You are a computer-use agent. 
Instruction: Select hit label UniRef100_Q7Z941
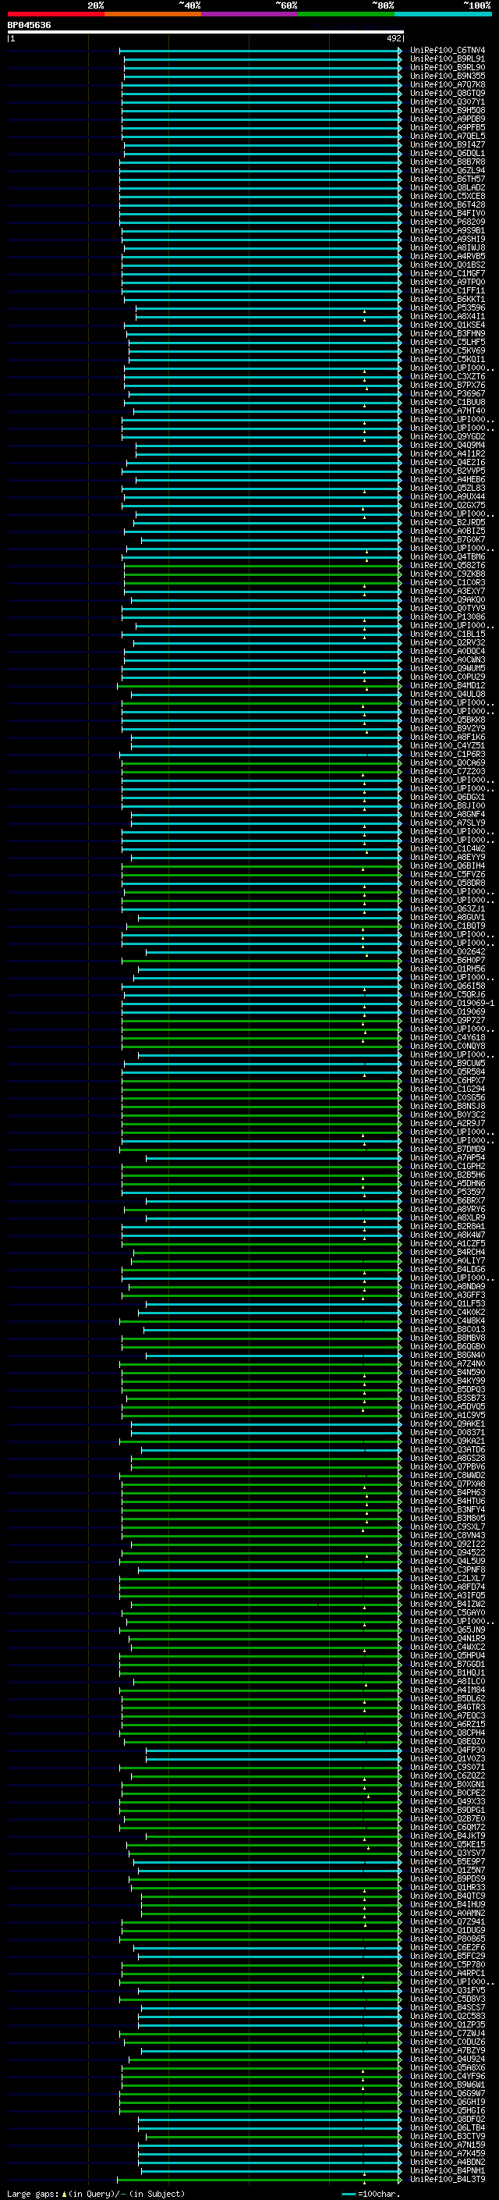448,1922
